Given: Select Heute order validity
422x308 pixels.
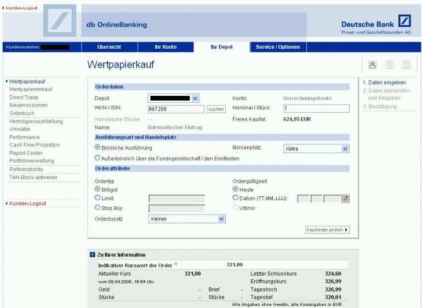Looking at the screenshot, I should [236, 189].
